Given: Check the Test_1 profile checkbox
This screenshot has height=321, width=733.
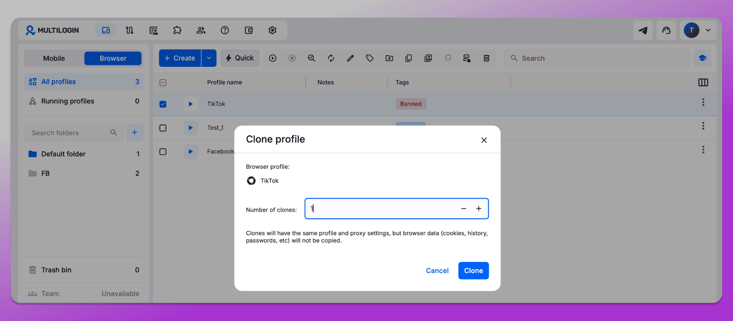Looking at the screenshot, I should tap(163, 128).
